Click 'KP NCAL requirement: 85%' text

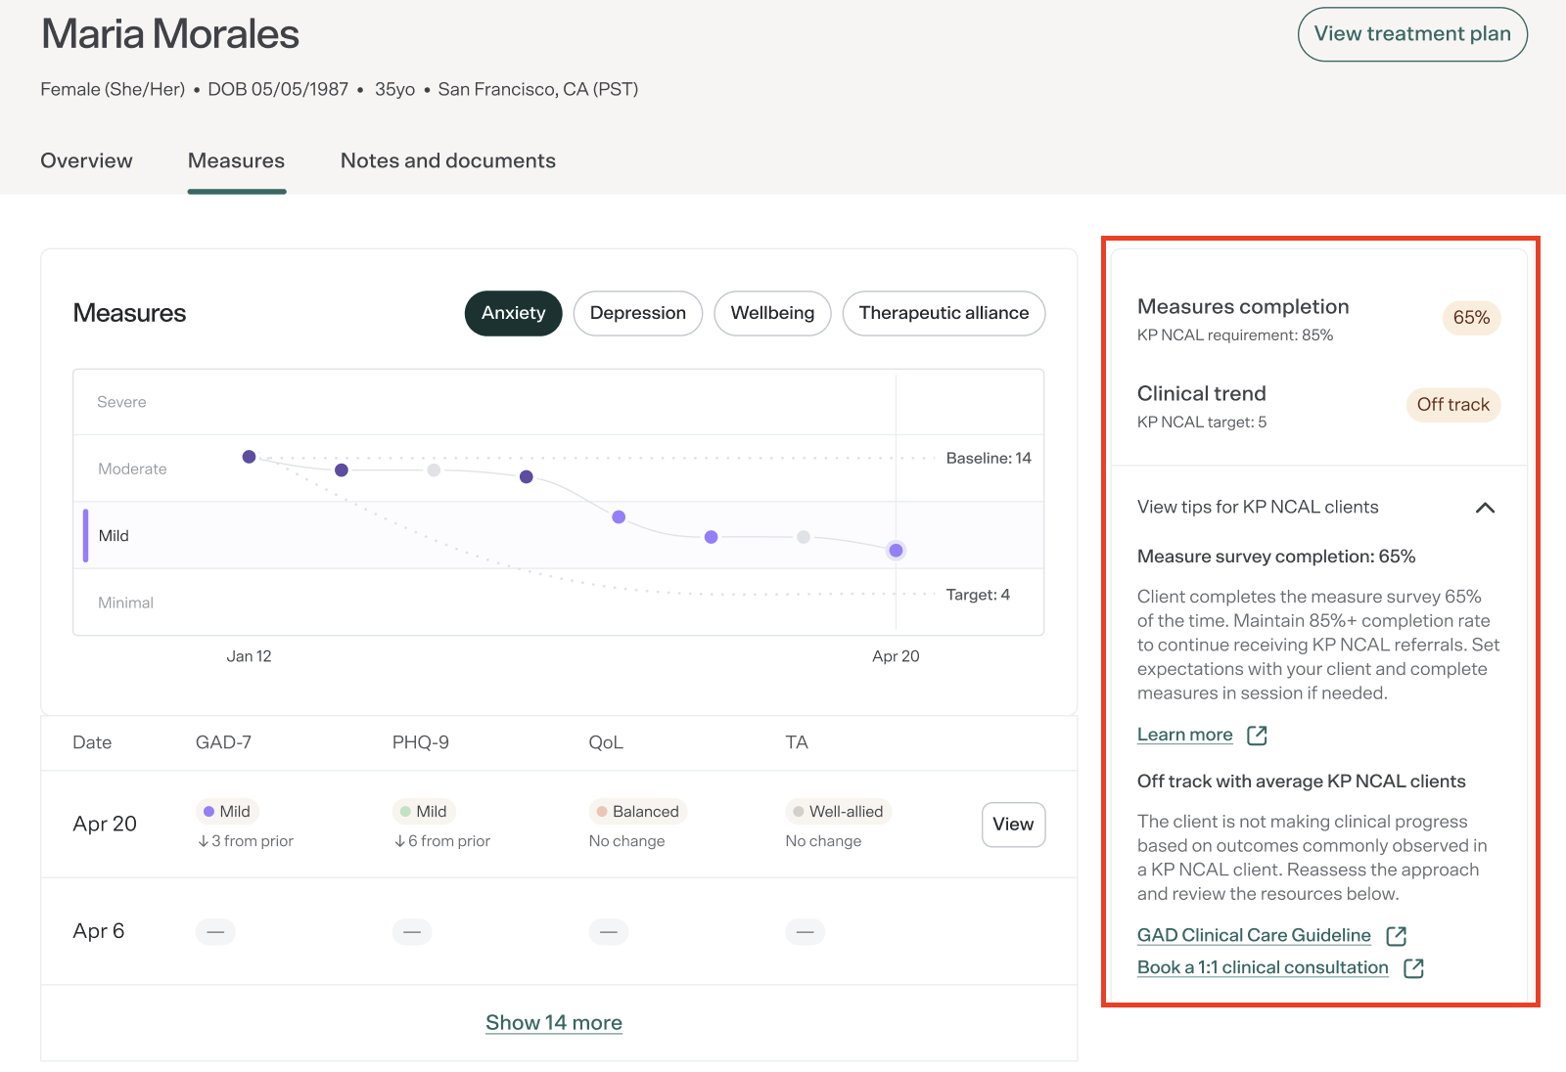1235,335
